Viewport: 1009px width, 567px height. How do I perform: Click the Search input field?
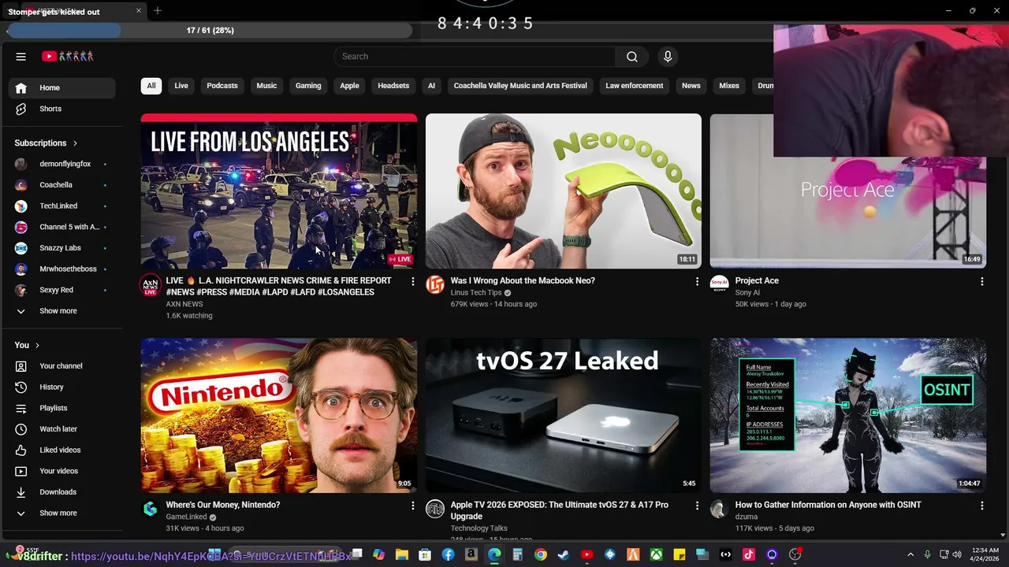pos(475,57)
